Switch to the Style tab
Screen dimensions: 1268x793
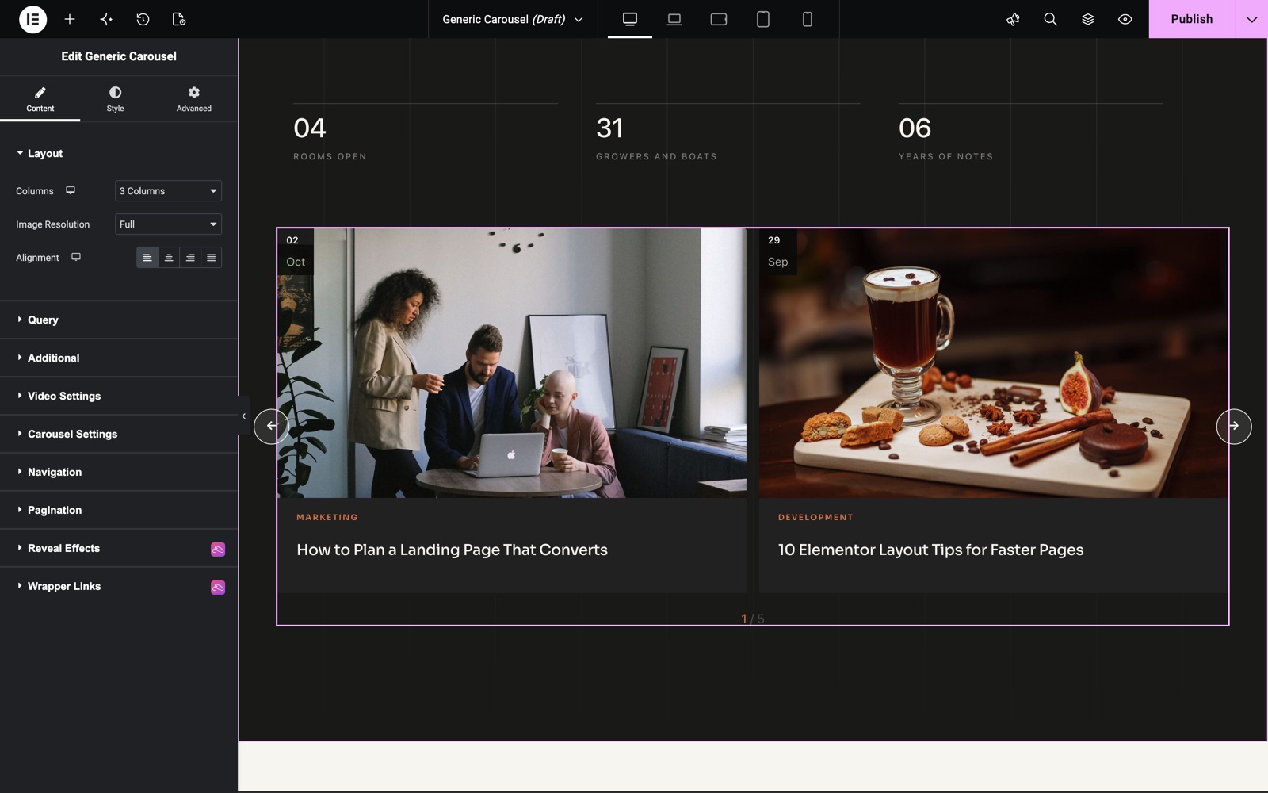tap(116, 99)
